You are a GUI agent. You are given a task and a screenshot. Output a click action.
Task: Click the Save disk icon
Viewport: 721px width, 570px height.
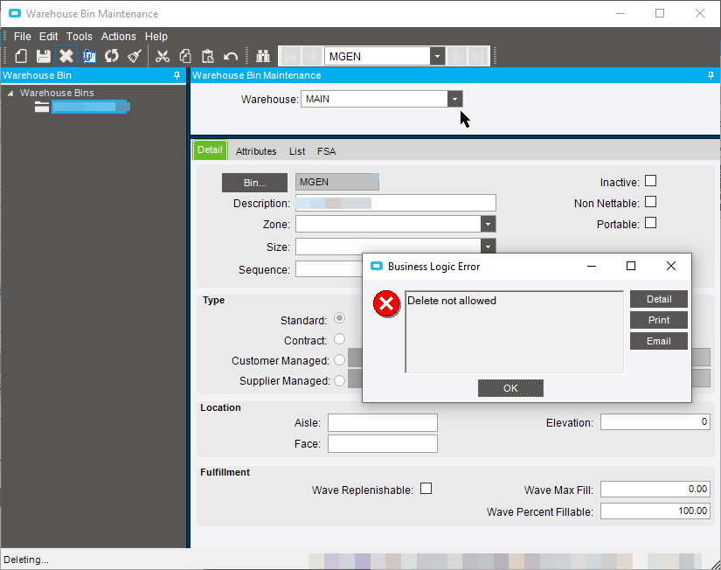43,56
